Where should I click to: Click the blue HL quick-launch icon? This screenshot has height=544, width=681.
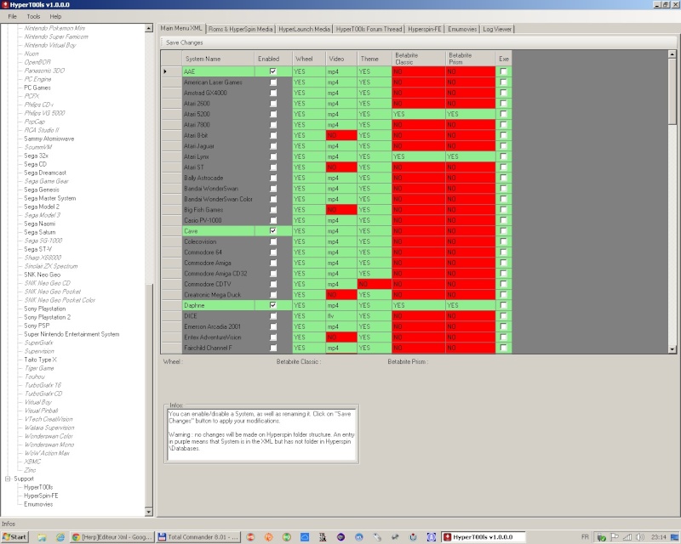click(x=359, y=537)
